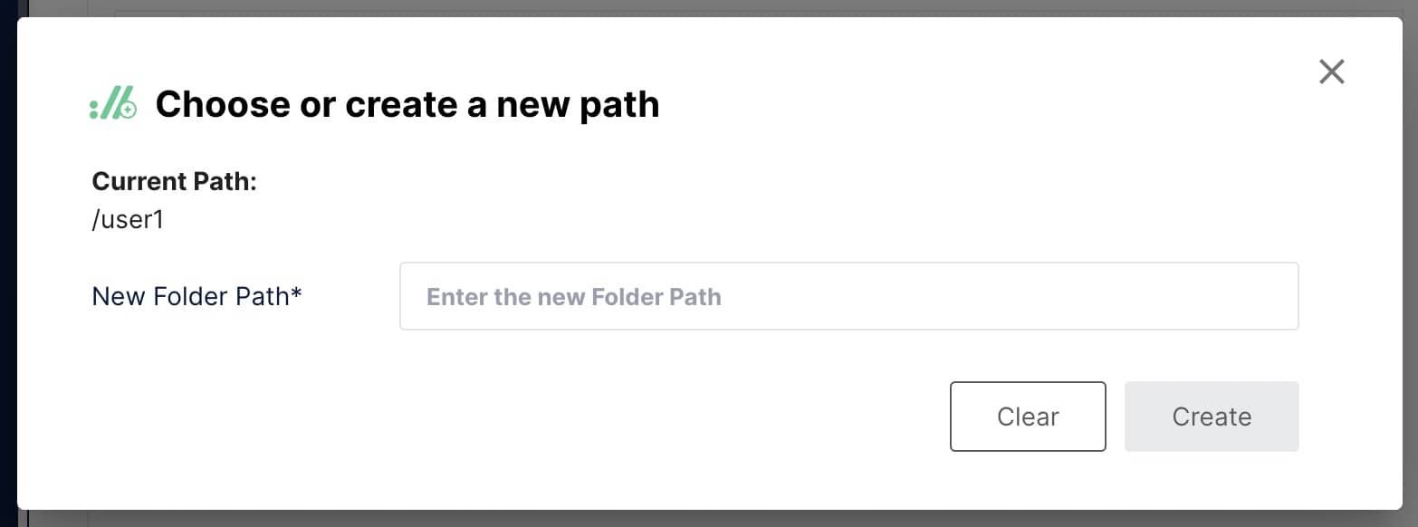Click the Clear button
Image resolution: width=1418 pixels, height=527 pixels.
click(x=1028, y=417)
